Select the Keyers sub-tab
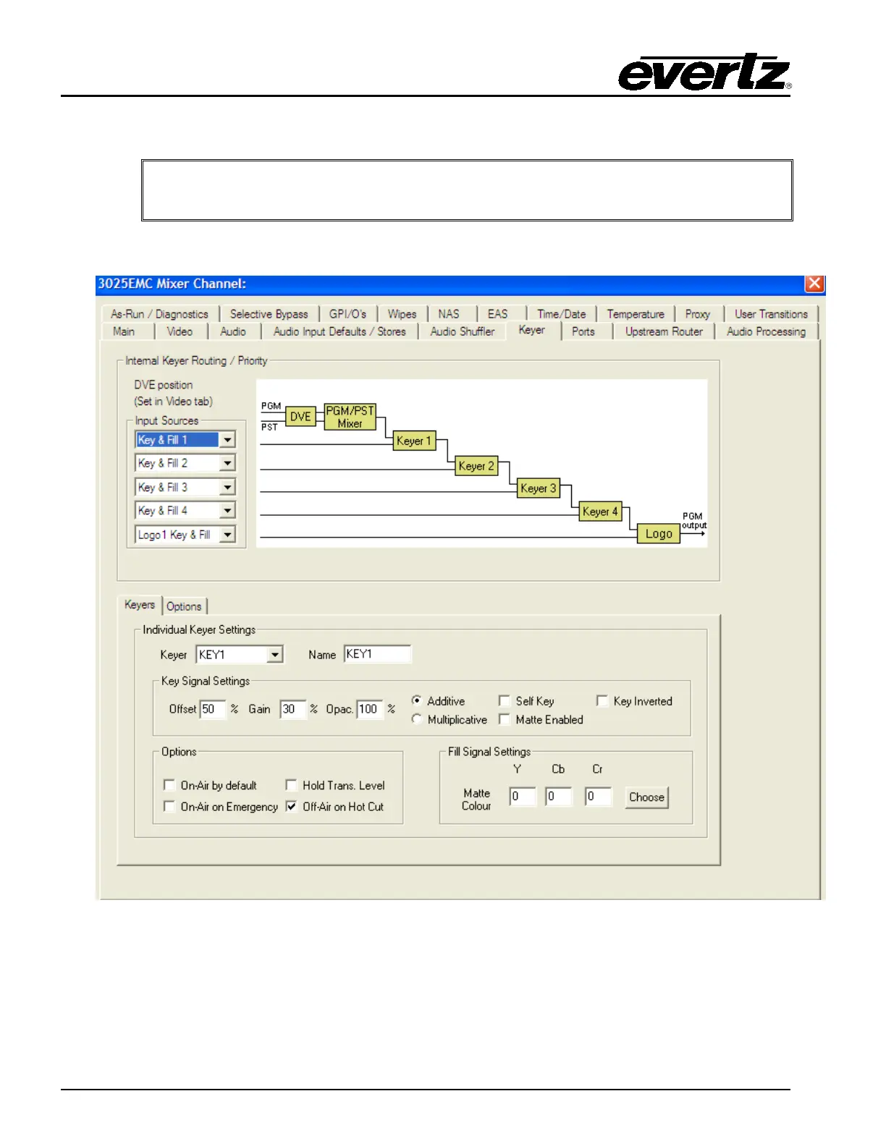The width and height of the screenshot is (886, 1146). point(140,605)
